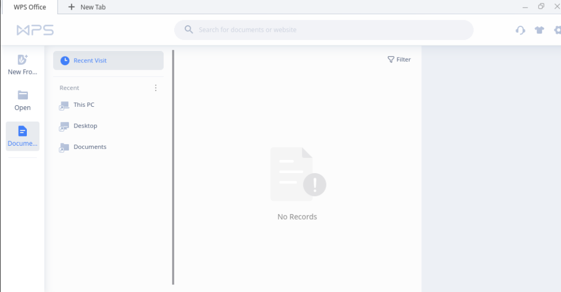Screen dimensions: 561x292
Task: Click the Recent Visit clock icon
Action: 65,60
